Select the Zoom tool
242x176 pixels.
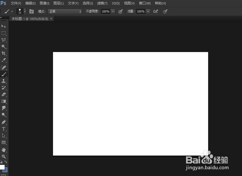coord(4,156)
